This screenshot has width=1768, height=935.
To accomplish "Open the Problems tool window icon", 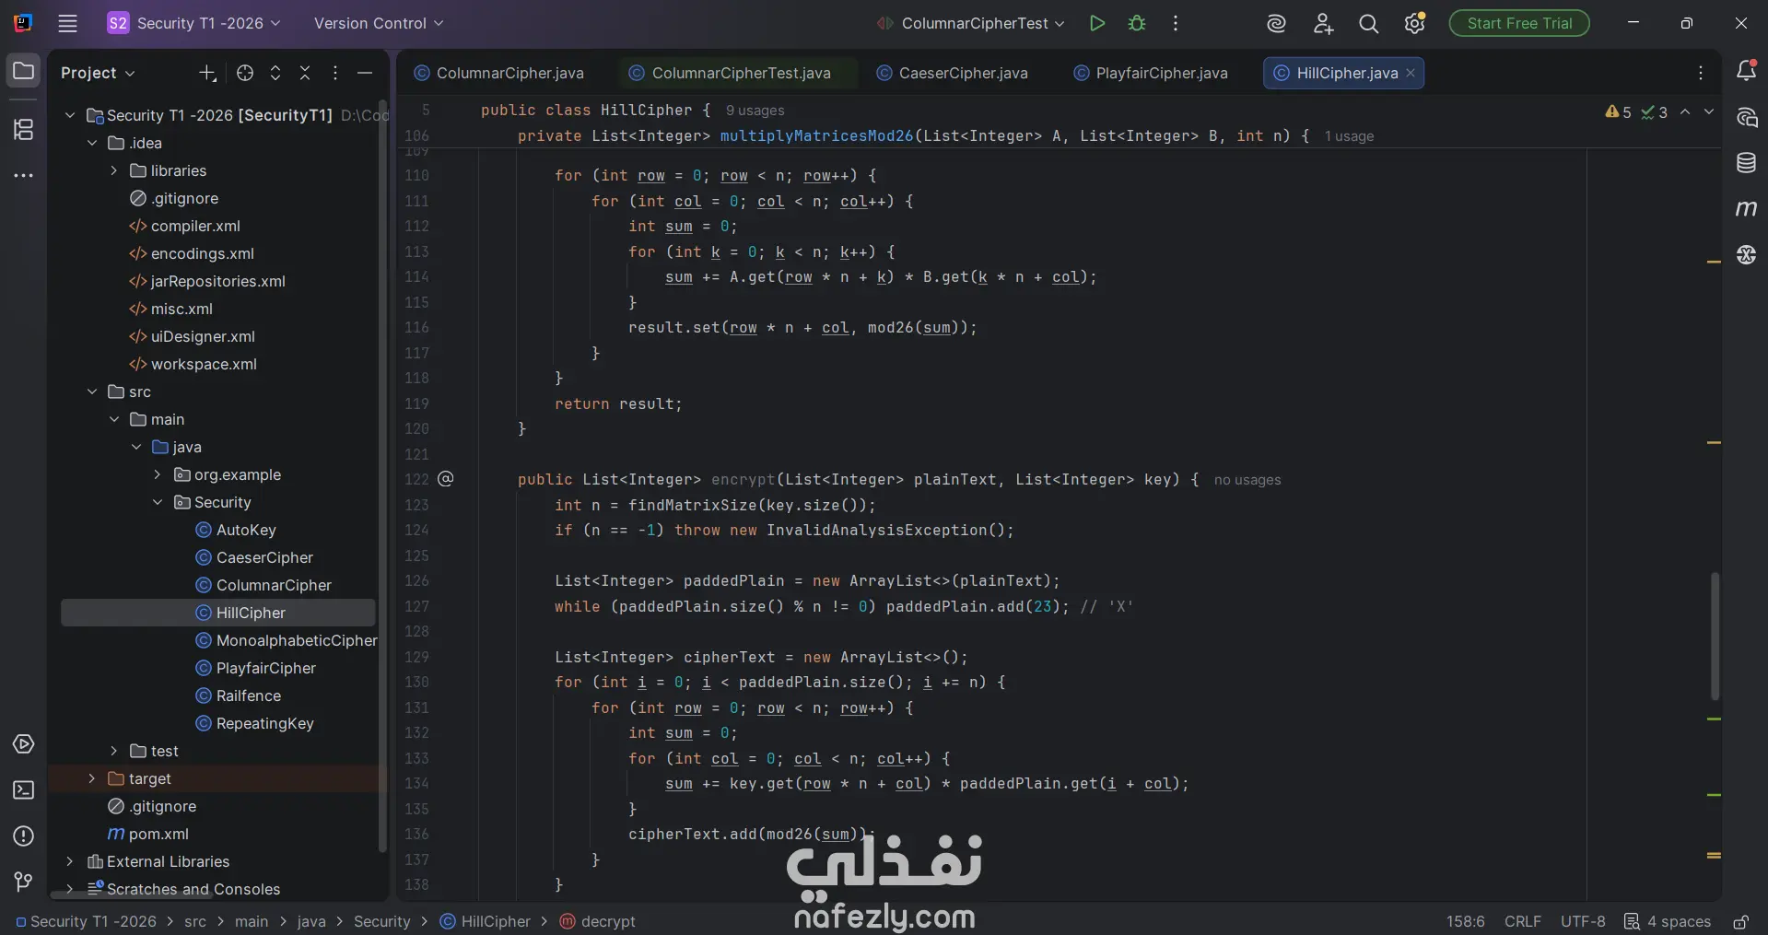I will (x=24, y=836).
